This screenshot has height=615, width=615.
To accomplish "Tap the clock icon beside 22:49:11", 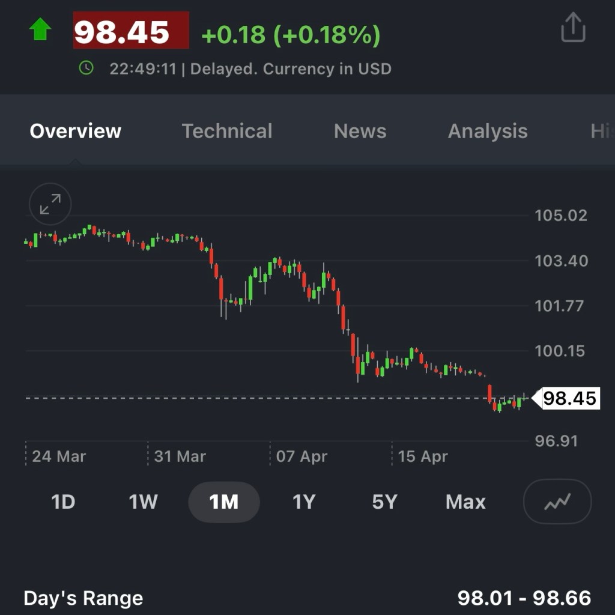I will [x=86, y=68].
